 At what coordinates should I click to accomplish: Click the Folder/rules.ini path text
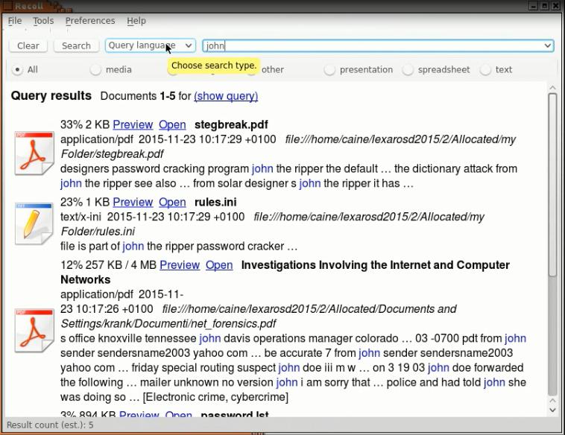[98, 232]
